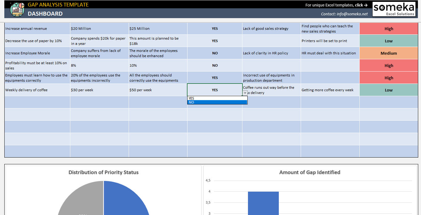421x215 pixels.
Task: Click "The morale of the employees should be enhanced" cell
Action: (x=158, y=53)
